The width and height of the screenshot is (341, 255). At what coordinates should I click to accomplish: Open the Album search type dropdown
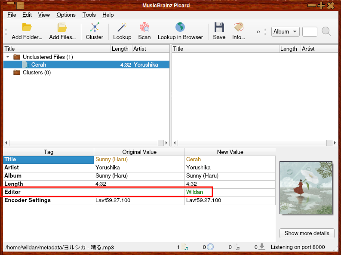pyautogui.click(x=286, y=31)
